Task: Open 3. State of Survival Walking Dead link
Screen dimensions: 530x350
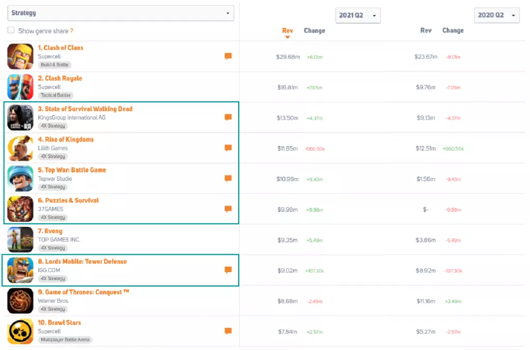Action: coord(85,109)
